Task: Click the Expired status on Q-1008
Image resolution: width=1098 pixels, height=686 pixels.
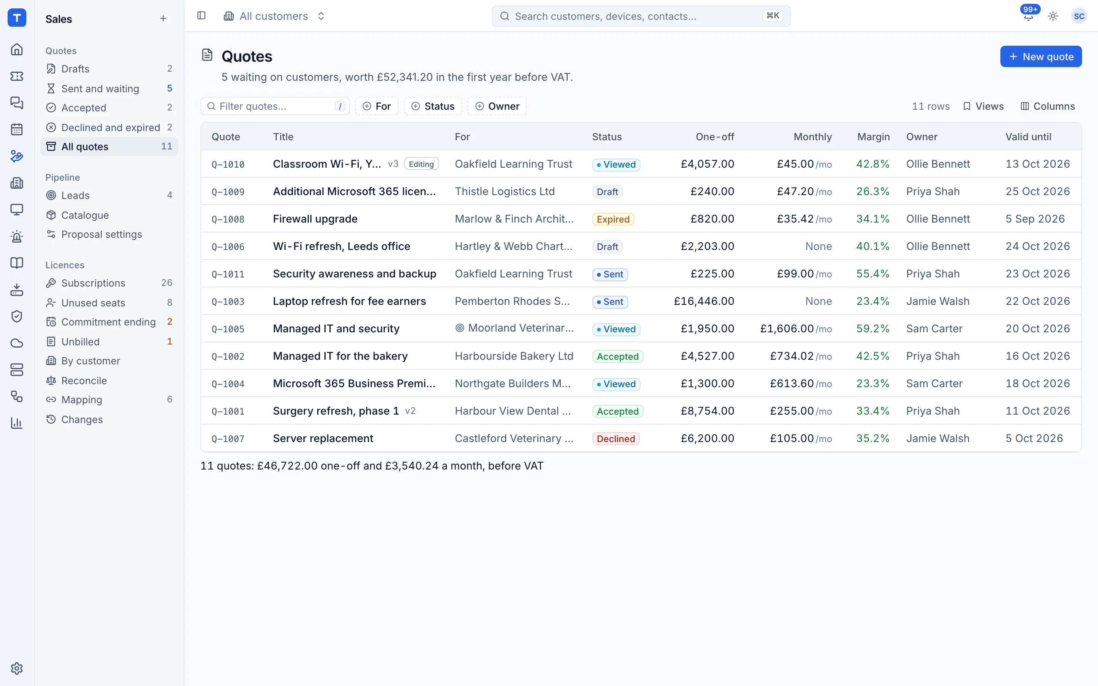Action: (x=613, y=219)
